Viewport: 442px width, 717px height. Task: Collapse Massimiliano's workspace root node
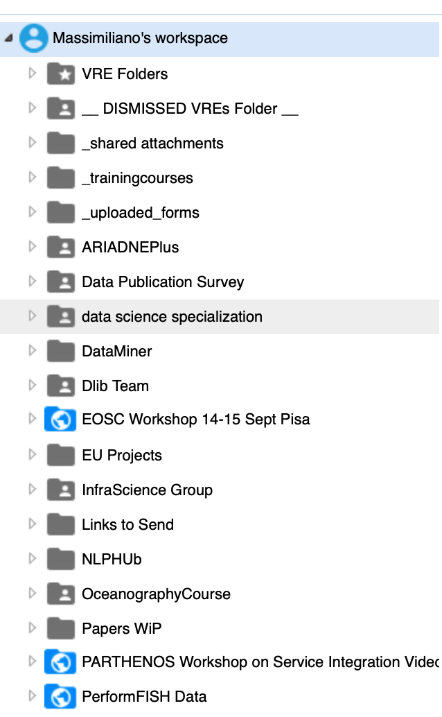(9, 38)
